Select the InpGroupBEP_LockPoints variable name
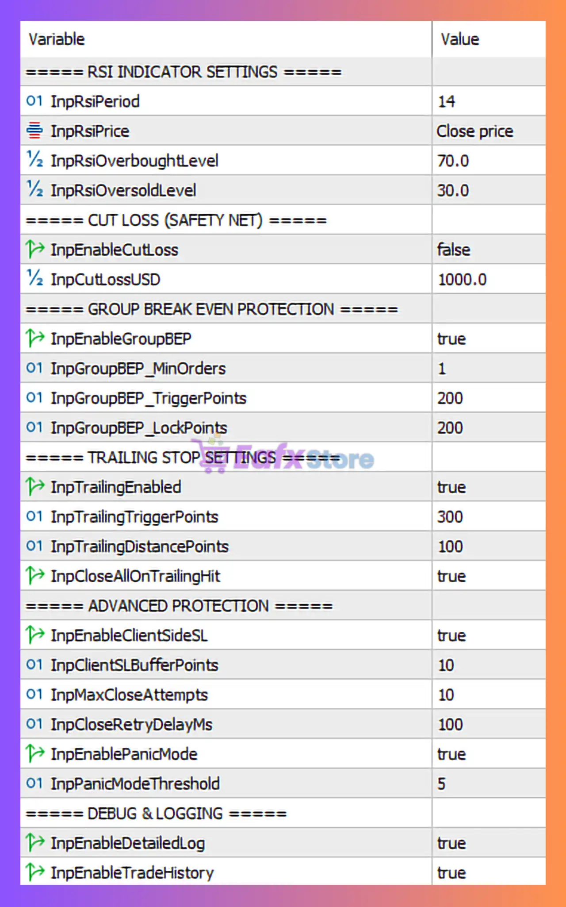 139,428
